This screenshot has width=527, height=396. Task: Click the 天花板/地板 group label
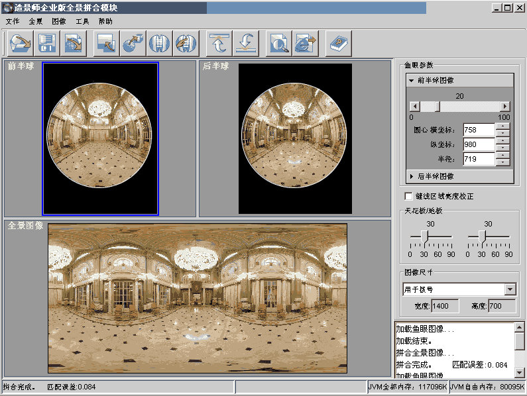point(424,211)
